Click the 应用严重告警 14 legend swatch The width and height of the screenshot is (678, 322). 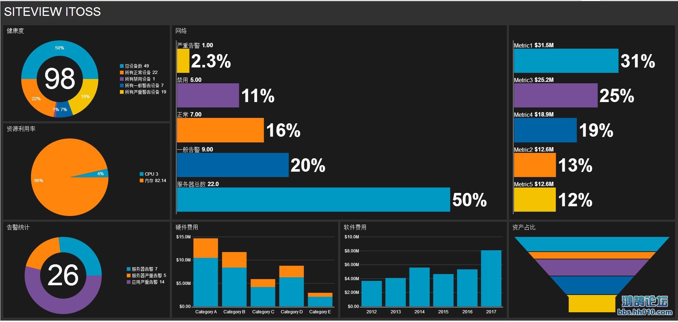[x=129, y=282]
